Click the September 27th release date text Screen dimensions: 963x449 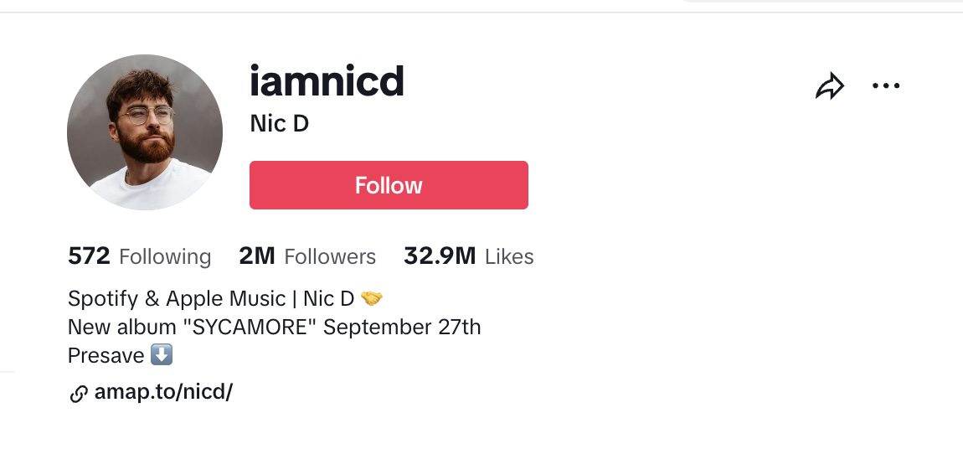[402, 327]
